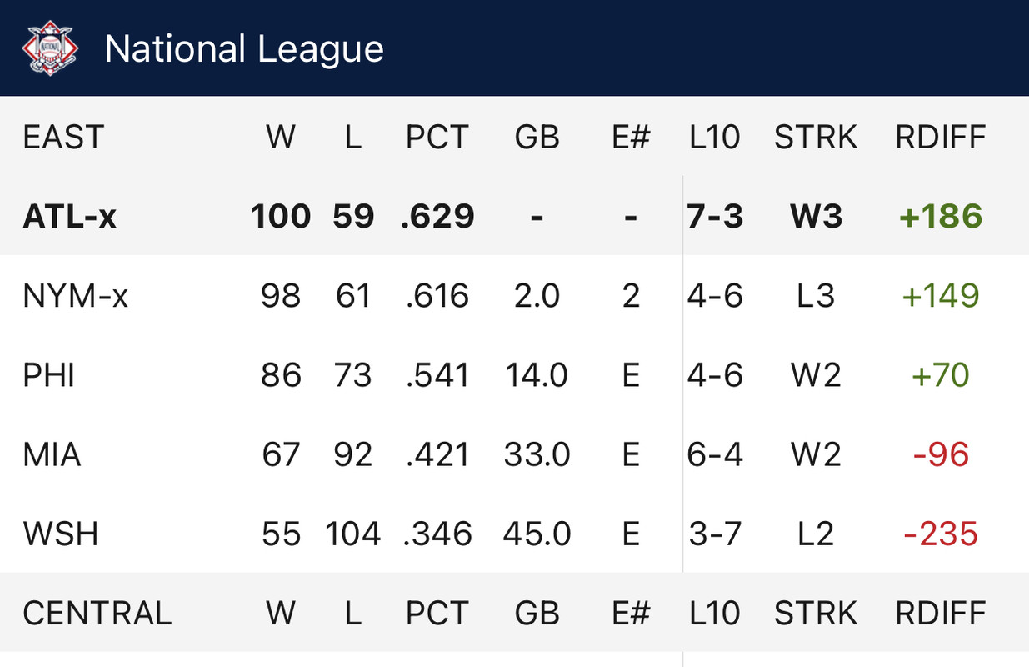Tap the East GB column header

click(x=537, y=137)
